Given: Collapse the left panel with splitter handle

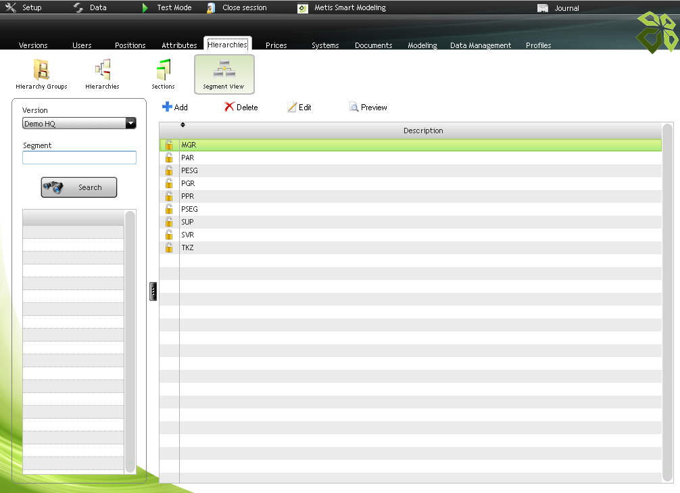Looking at the screenshot, I should 153,291.
